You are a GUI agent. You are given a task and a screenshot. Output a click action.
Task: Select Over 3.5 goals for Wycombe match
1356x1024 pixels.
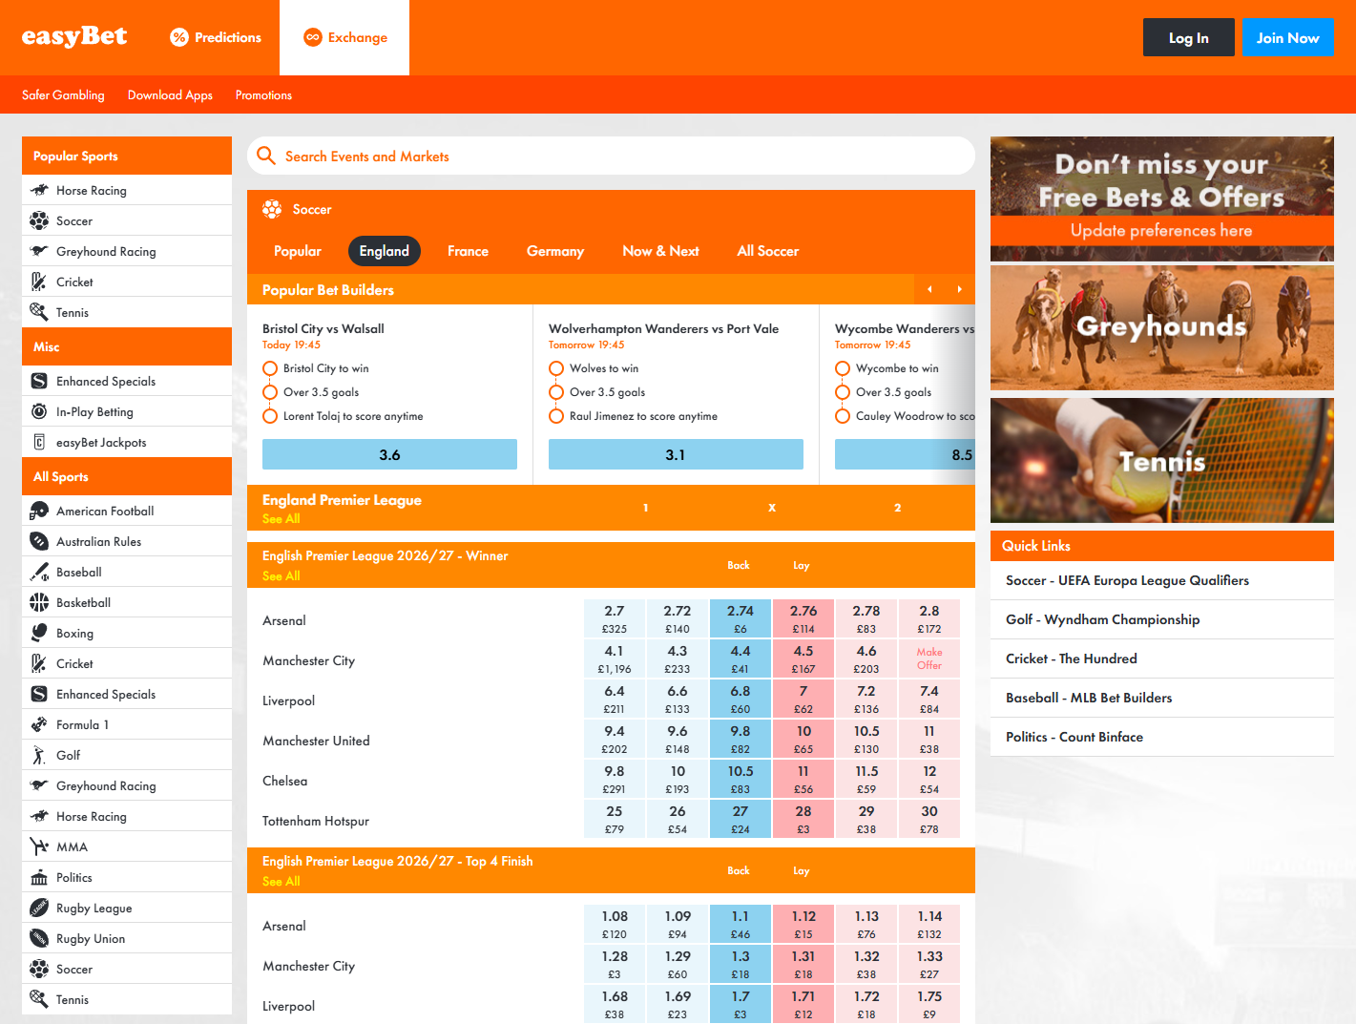coord(843,392)
